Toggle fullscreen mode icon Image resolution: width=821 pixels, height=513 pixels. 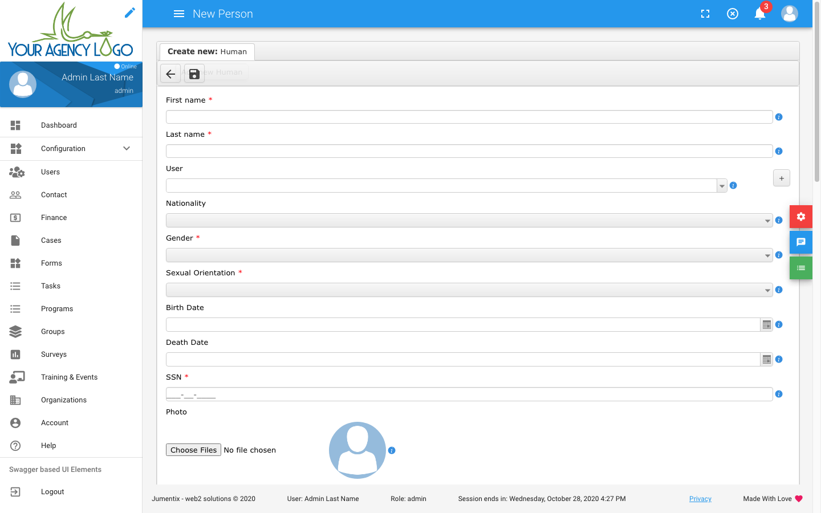(705, 14)
